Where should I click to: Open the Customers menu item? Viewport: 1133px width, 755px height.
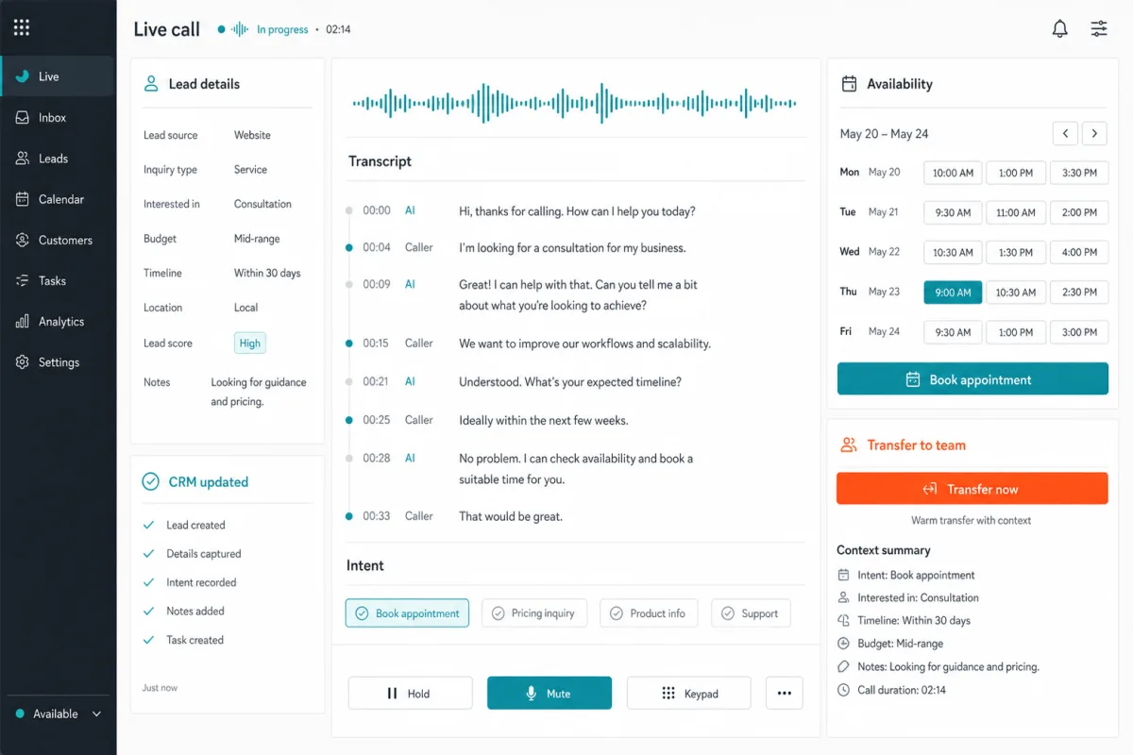click(x=58, y=240)
